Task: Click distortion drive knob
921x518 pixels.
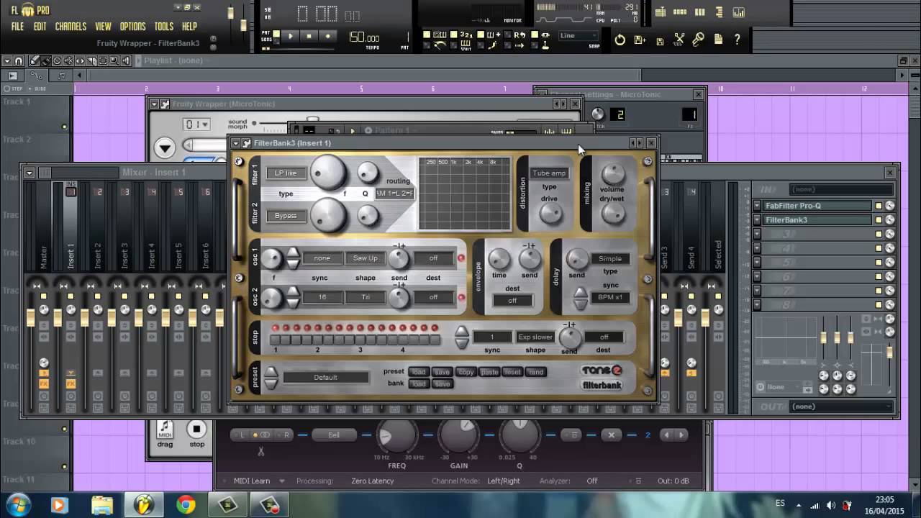Action: pos(550,213)
